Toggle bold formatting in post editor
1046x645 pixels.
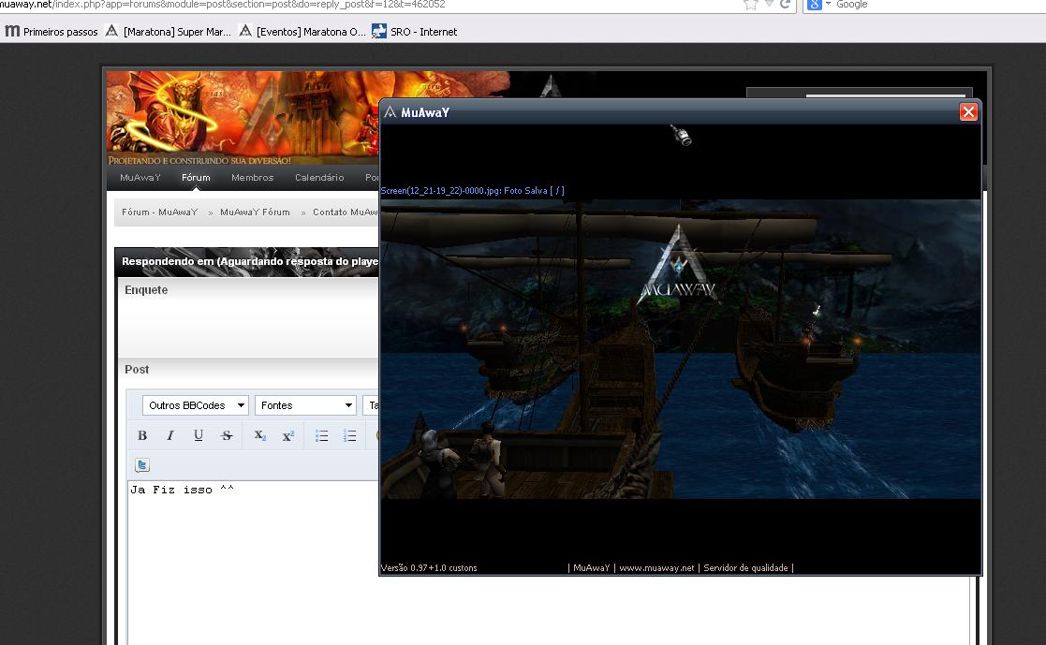click(x=142, y=435)
